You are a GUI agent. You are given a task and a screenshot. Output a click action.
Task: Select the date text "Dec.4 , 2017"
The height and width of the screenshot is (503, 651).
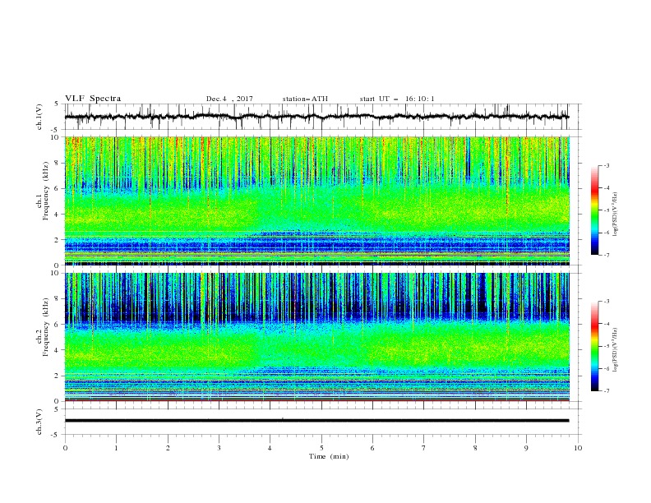coord(229,99)
